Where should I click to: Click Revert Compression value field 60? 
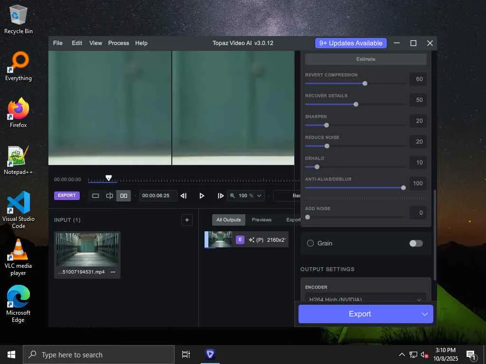(x=418, y=79)
